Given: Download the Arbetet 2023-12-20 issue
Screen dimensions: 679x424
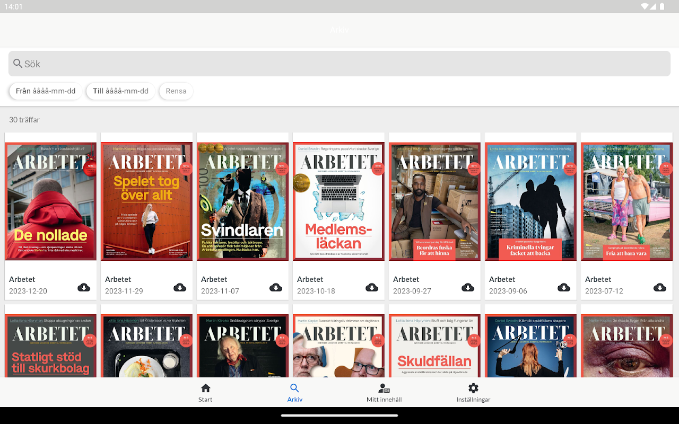Looking at the screenshot, I should (x=84, y=287).
